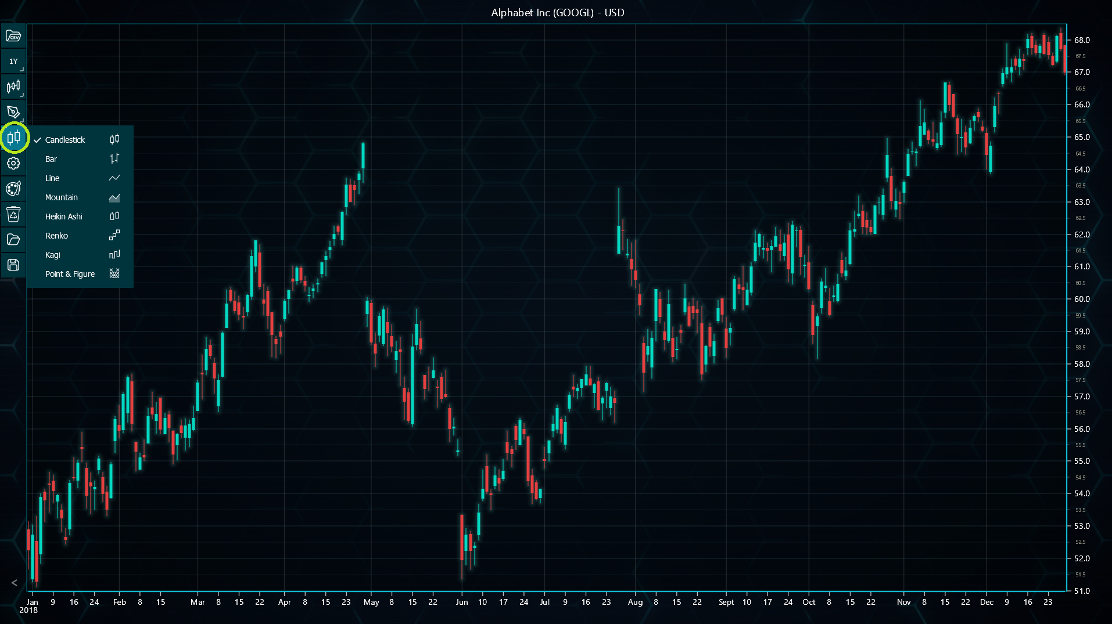Select the drawing pen tool
This screenshot has width=1112, height=624.
[13, 112]
